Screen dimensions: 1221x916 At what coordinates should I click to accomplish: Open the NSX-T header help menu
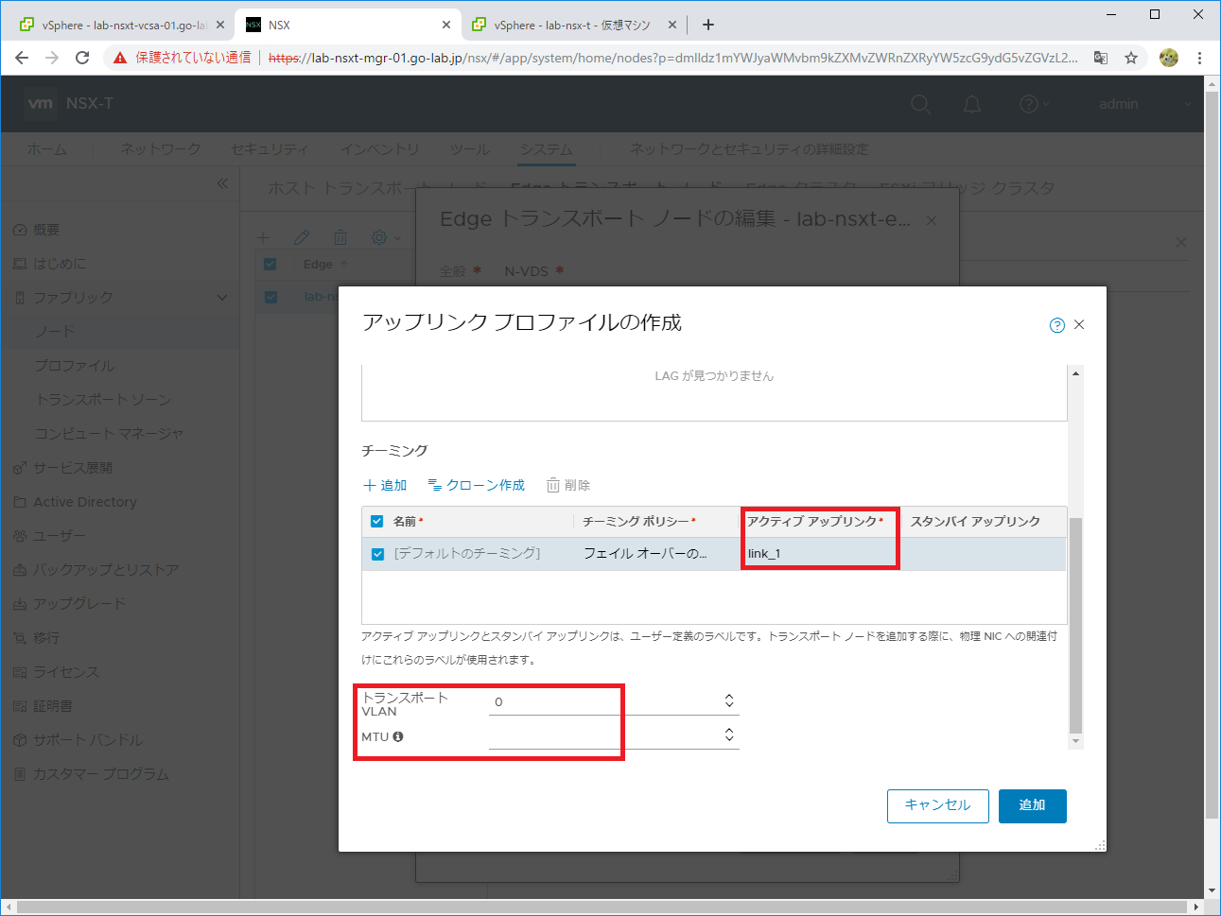coord(1035,104)
